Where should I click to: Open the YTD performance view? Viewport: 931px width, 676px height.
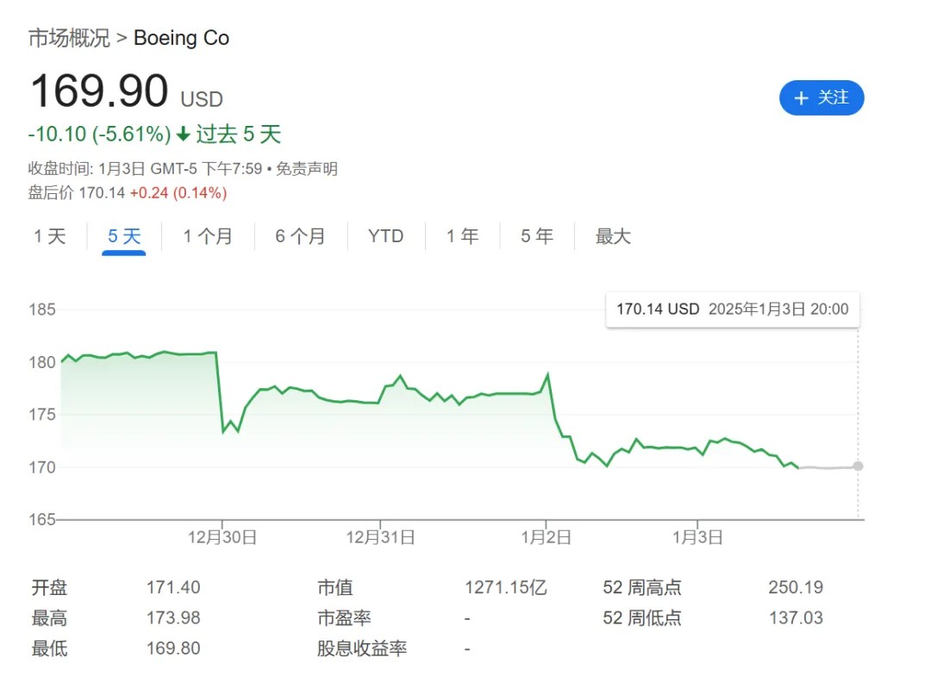(x=384, y=235)
